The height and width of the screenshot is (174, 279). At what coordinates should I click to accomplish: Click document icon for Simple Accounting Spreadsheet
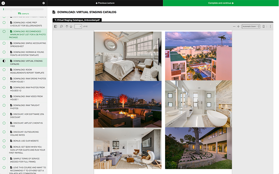pos(11,43)
